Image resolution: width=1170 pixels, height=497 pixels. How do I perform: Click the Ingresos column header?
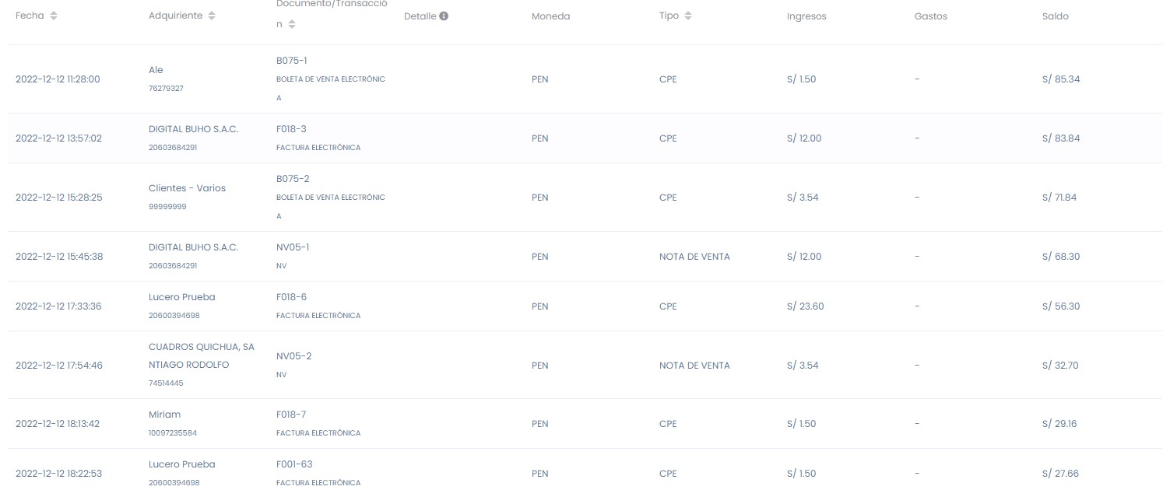tap(806, 16)
